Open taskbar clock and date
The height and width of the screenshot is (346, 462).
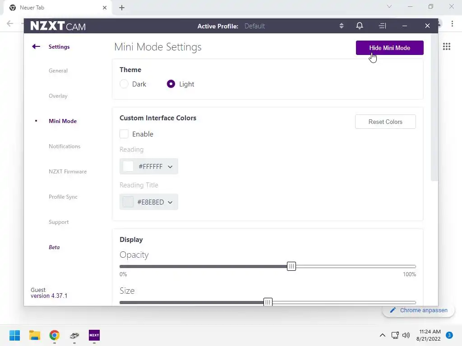[x=429, y=335]
